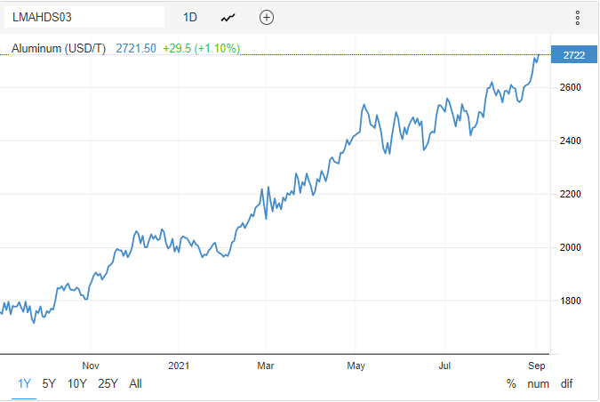
Task: Click the plus circle add-comparison icon
Action: tap(267, 17)
